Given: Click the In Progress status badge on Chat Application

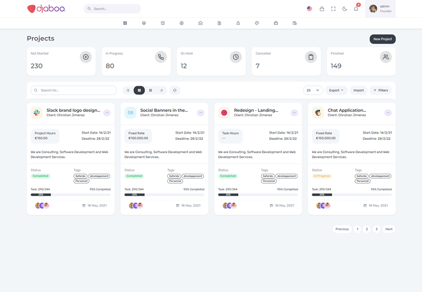Looking at the screenshot, I should pyautogui.click(x=322, y=176).
